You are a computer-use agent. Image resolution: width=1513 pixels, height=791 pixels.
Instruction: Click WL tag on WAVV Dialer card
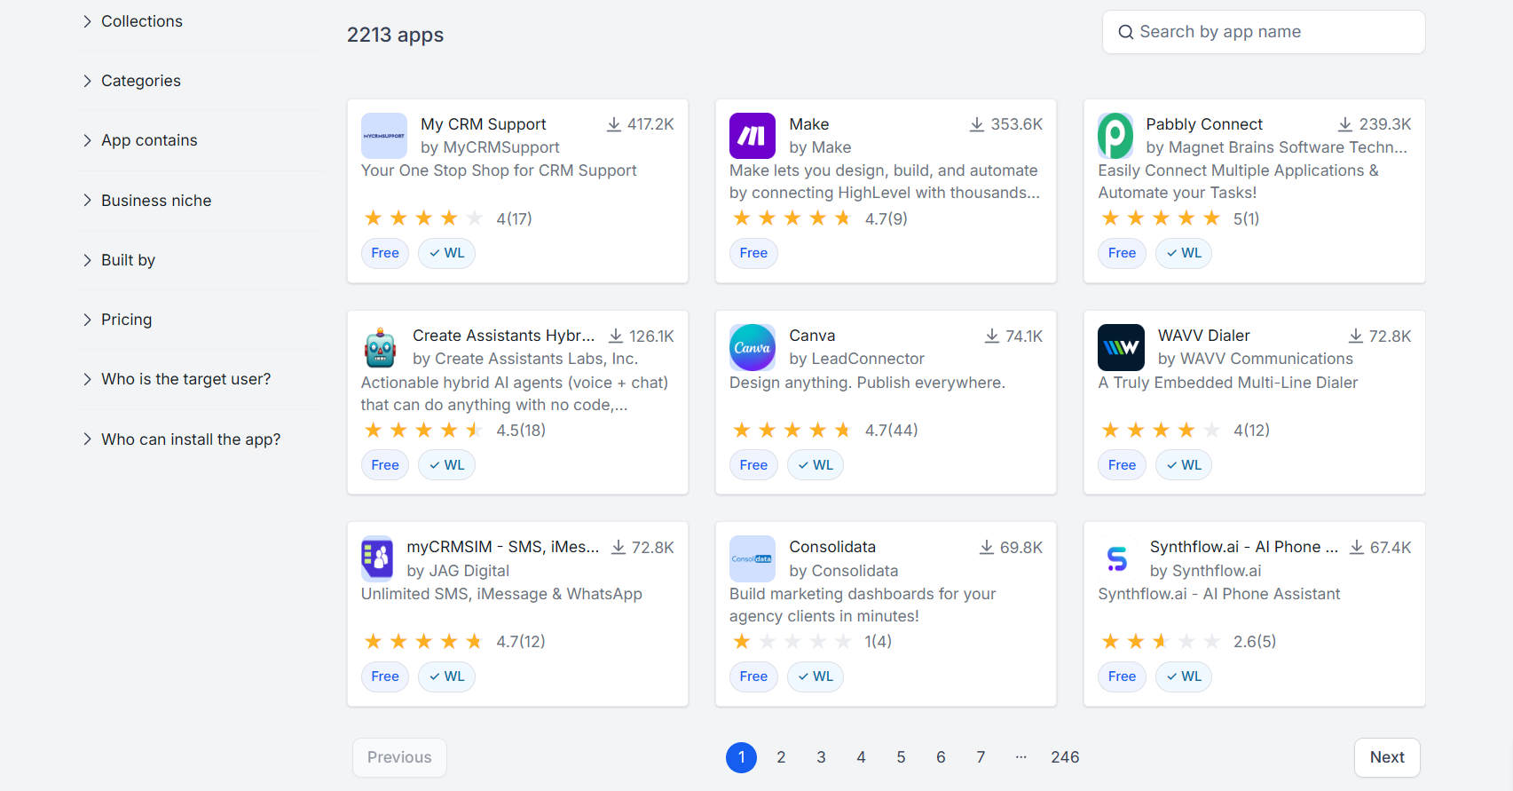1184,465
